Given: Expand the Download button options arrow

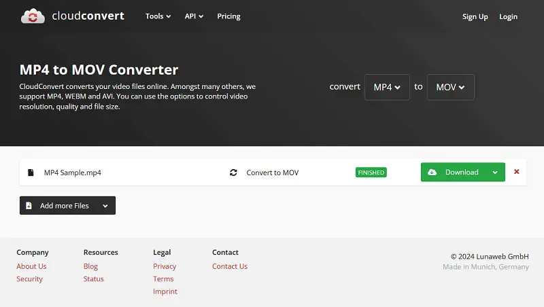Looking at the screenshot, I should 495,173.
